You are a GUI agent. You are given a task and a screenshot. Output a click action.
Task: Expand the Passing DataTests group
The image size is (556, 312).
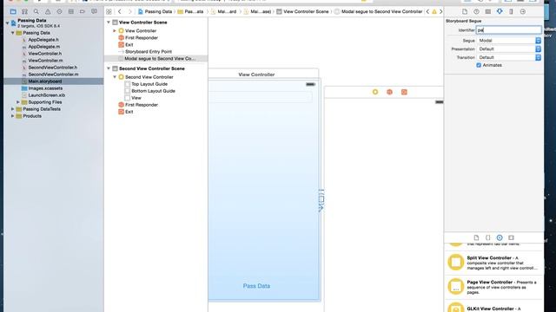tap(13, 109)
